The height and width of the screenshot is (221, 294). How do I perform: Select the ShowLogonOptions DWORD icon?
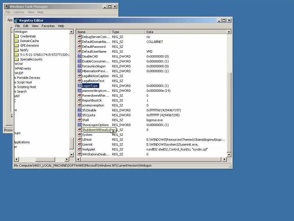80,125
